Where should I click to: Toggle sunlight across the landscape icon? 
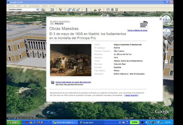click(x=95, y=10)
